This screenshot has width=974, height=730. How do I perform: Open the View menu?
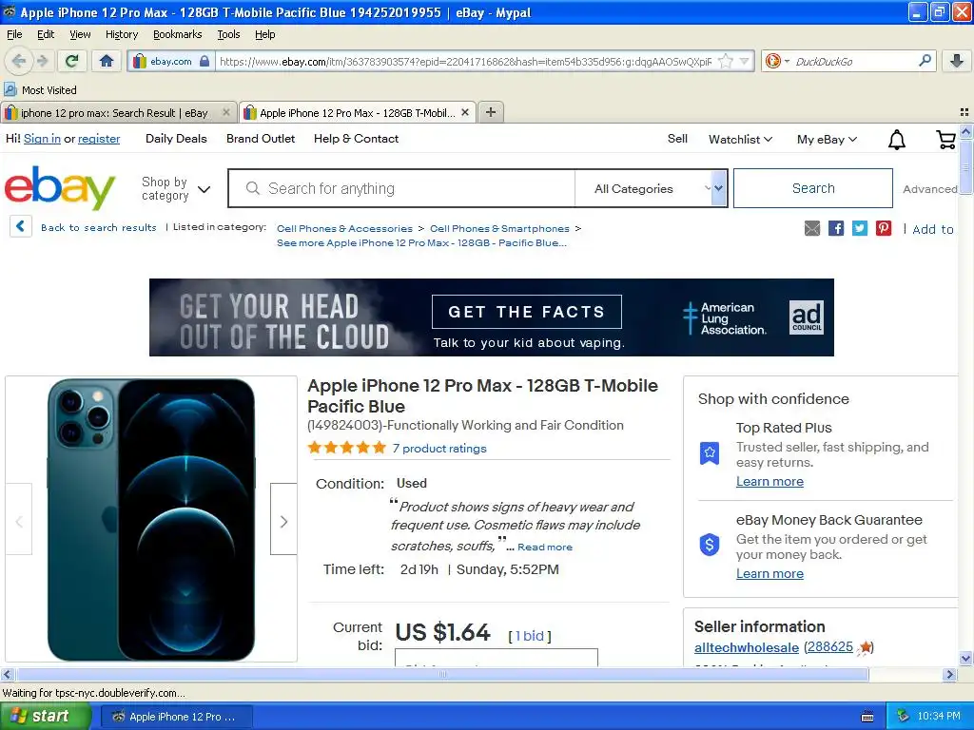pos(80,34)
